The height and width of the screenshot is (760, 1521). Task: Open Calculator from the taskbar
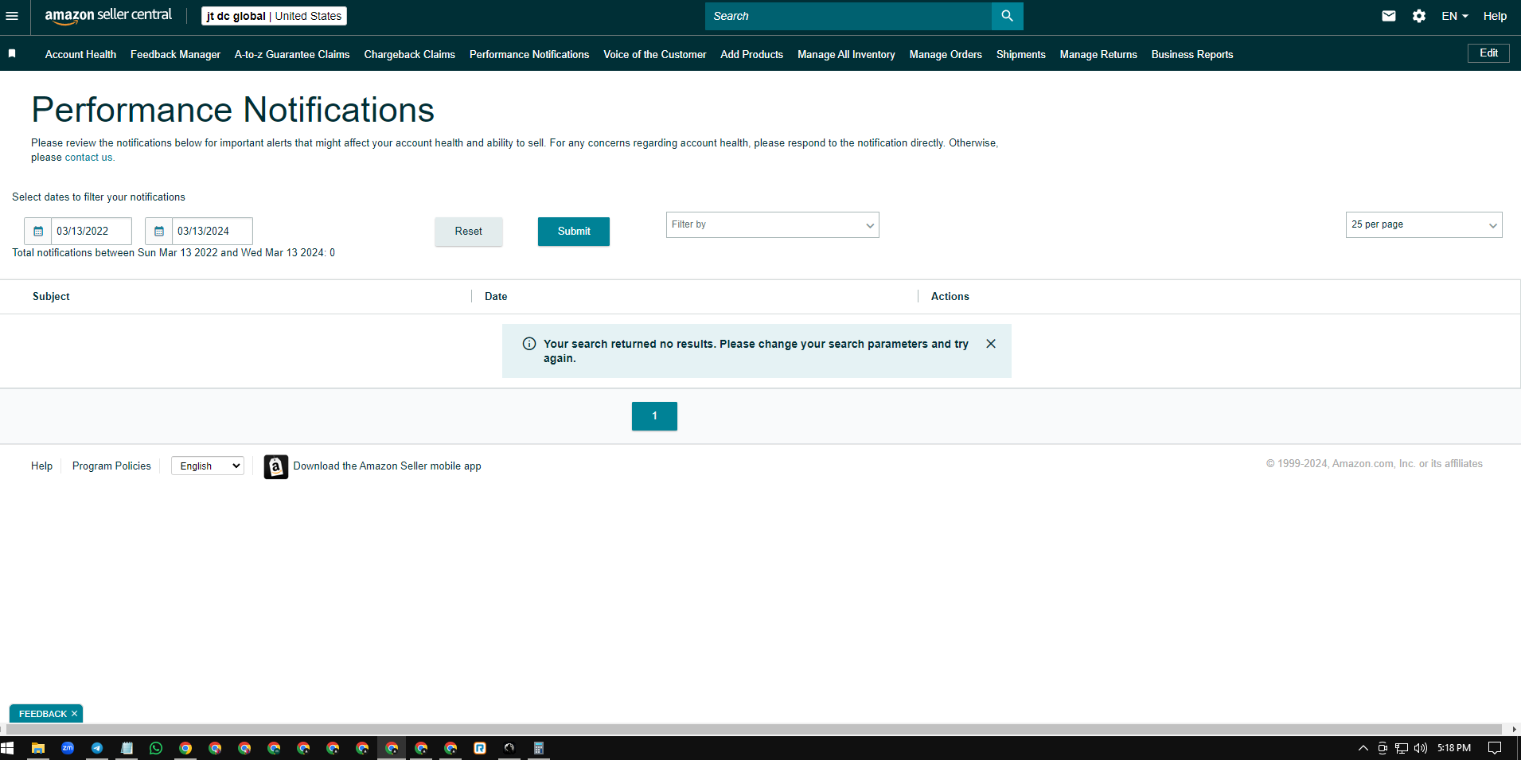539,748
